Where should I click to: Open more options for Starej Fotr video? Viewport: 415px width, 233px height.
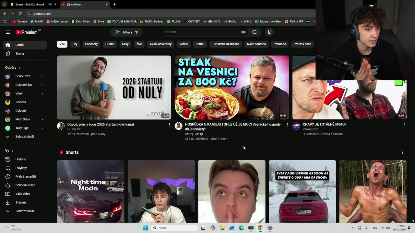287,125
